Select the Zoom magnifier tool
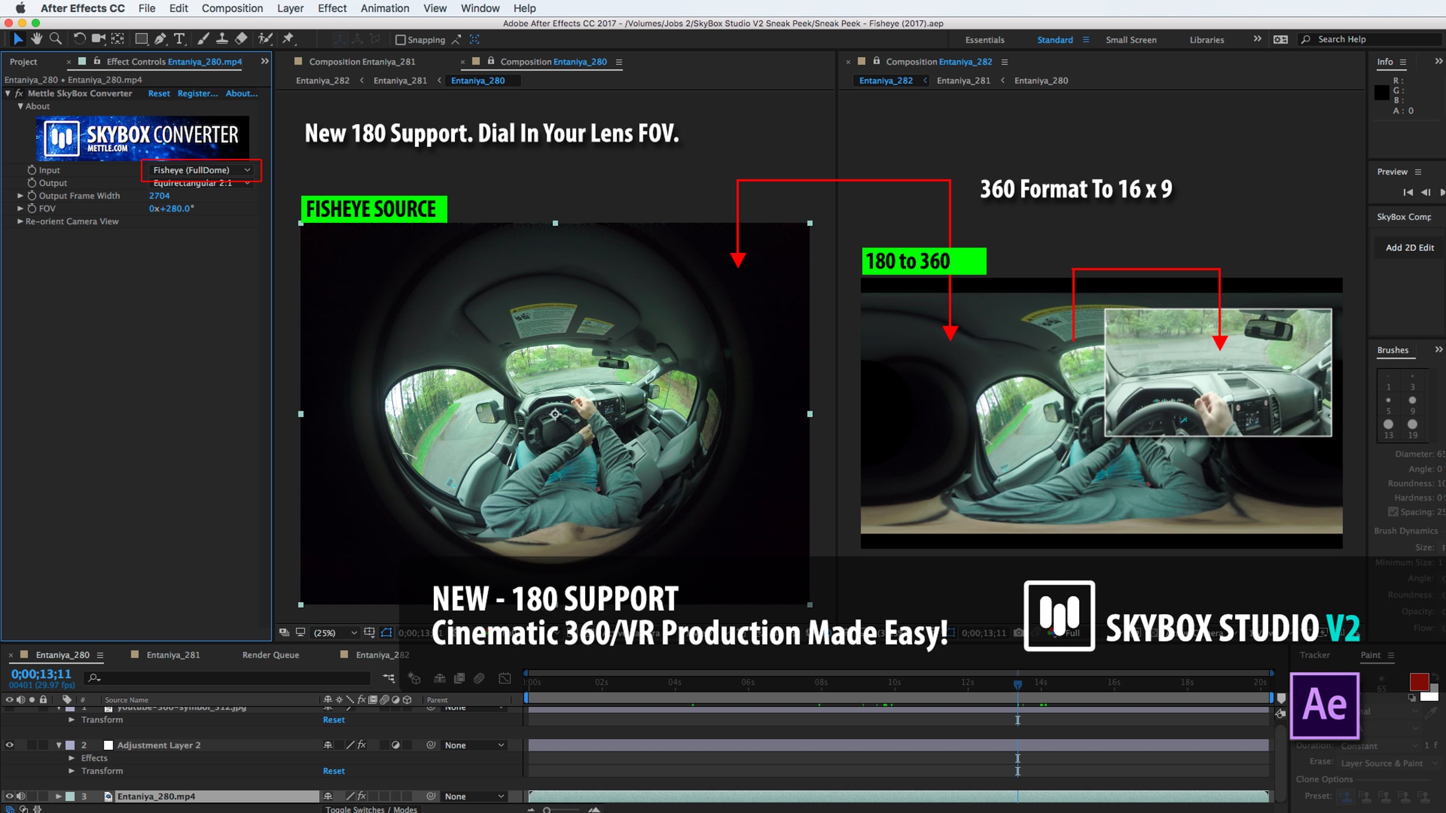This screenshot has width=1446, height=813. pos(55,39)
